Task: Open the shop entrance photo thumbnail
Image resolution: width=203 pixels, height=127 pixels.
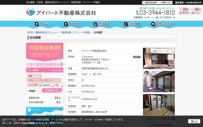Action: pos(159,82)
